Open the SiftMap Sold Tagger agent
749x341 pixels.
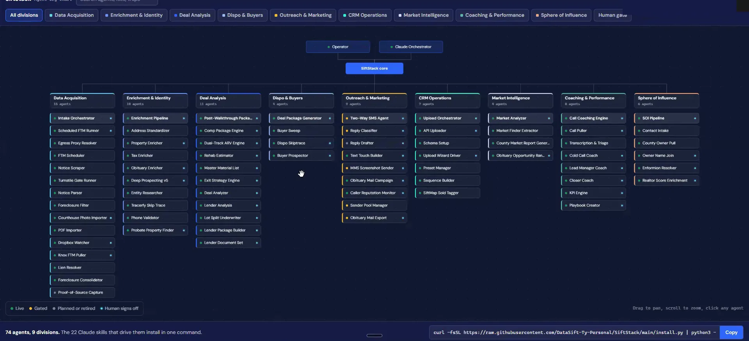tap(447, 193)
